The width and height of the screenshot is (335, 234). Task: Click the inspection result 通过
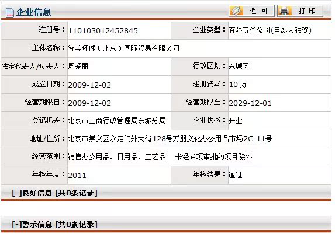coord(235,175)
